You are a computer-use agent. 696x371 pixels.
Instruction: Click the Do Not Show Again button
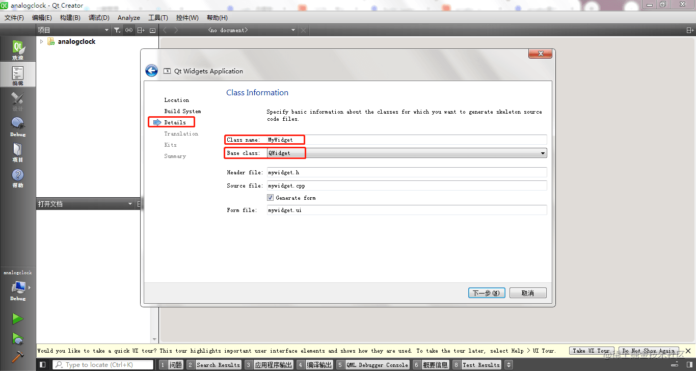[649, 351]
